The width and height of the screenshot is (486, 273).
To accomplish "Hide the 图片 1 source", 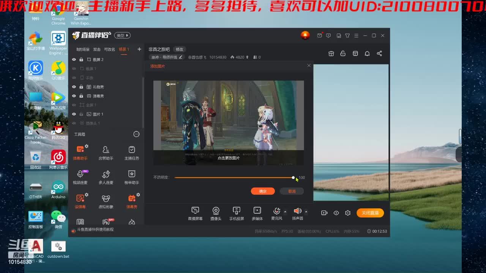I will (x=74, y=114).
